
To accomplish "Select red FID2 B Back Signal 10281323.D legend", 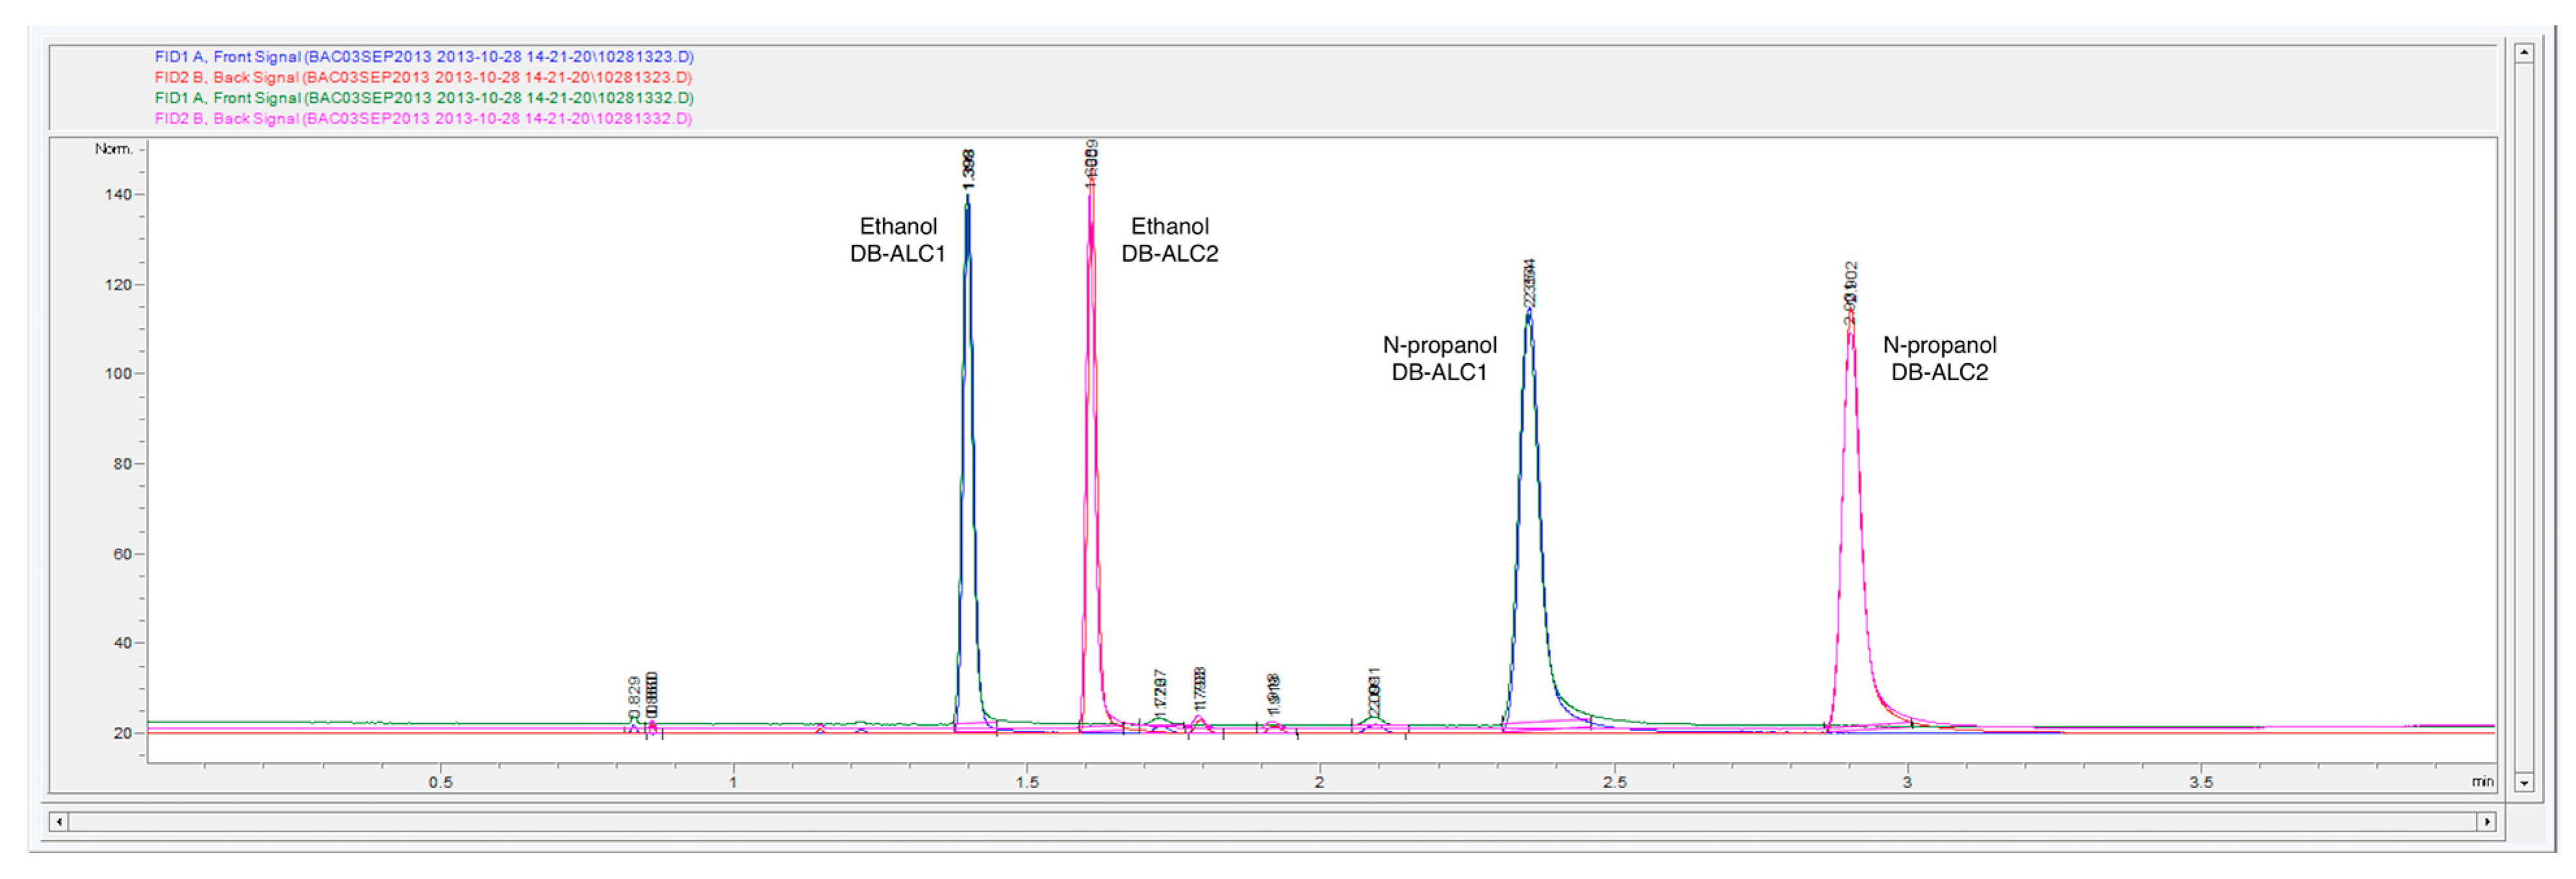I will [423, 77].
